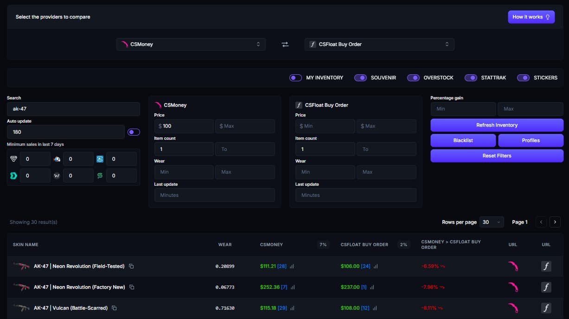569x319 pixels.
Task: Click the fish marketplace icon in minimum sales
Action: [57, 159]
